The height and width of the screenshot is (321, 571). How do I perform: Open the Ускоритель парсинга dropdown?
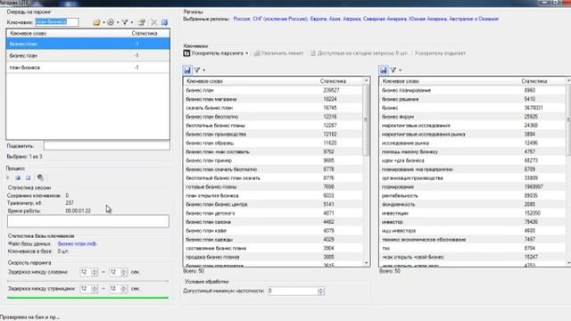click(216, 53)
